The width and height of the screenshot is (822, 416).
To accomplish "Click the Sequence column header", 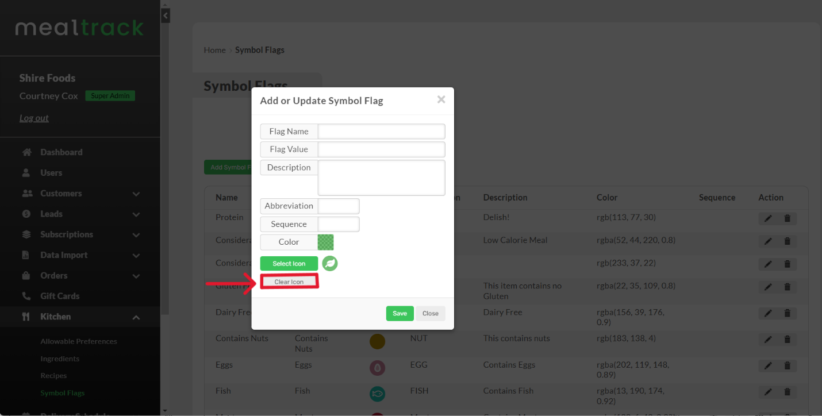I will (x=717, y=198).
